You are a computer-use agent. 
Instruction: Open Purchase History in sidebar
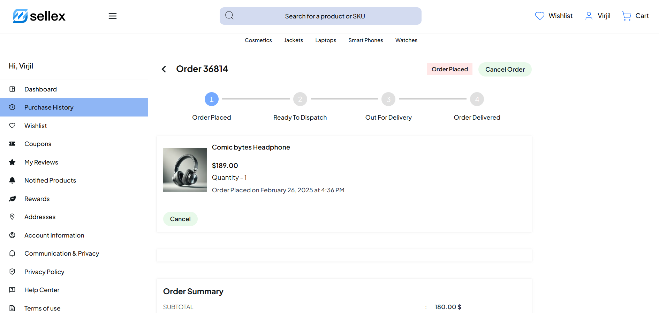[x=49, y=107]
